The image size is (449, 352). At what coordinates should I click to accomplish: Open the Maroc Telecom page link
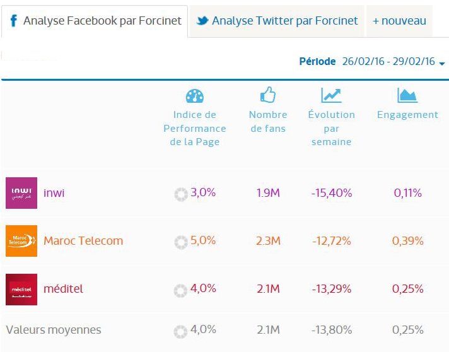point(83,241)
